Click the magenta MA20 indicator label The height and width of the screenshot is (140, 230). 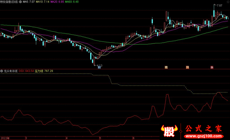[x=57, y=2]
